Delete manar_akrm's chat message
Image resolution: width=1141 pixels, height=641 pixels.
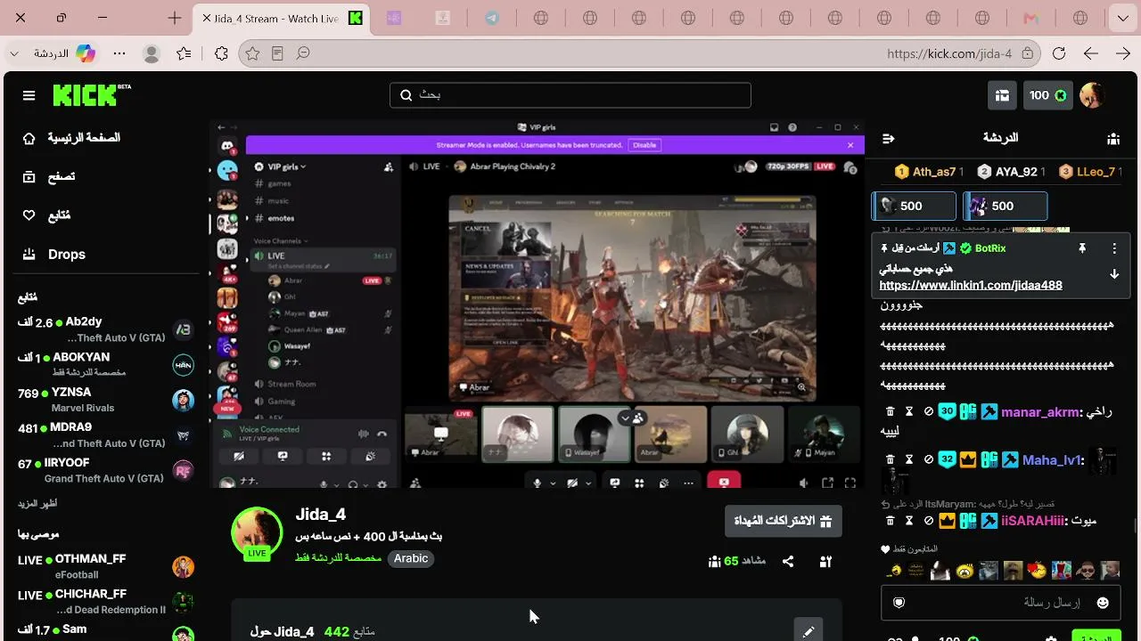(890, 411)
